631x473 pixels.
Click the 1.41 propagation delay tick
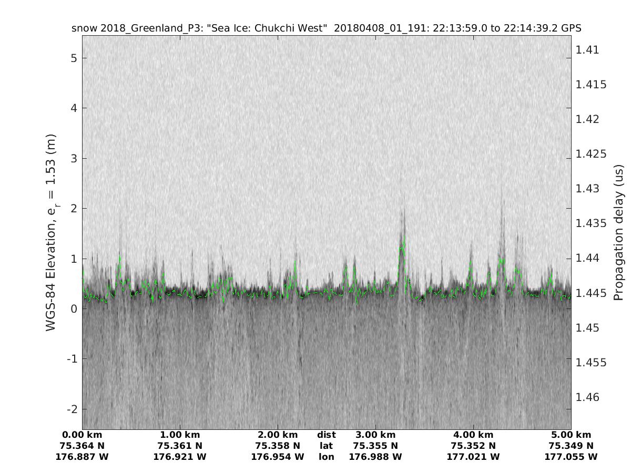click(587, 50)
